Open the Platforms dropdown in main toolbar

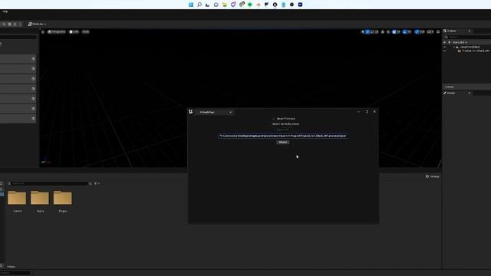(x=37, y=24)
